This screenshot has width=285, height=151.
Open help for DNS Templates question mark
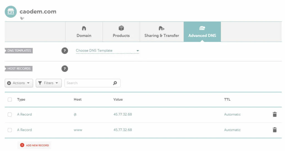coord(65,51)
